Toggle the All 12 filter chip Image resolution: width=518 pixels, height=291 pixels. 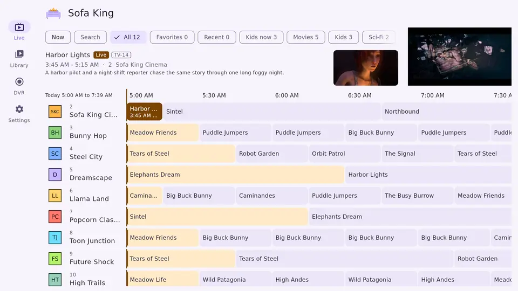pyautogui.click(x=127, y=37)
